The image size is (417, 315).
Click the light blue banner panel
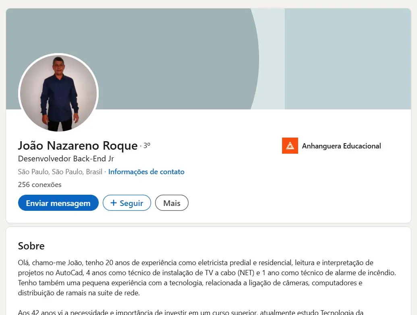tap(348, 59)
